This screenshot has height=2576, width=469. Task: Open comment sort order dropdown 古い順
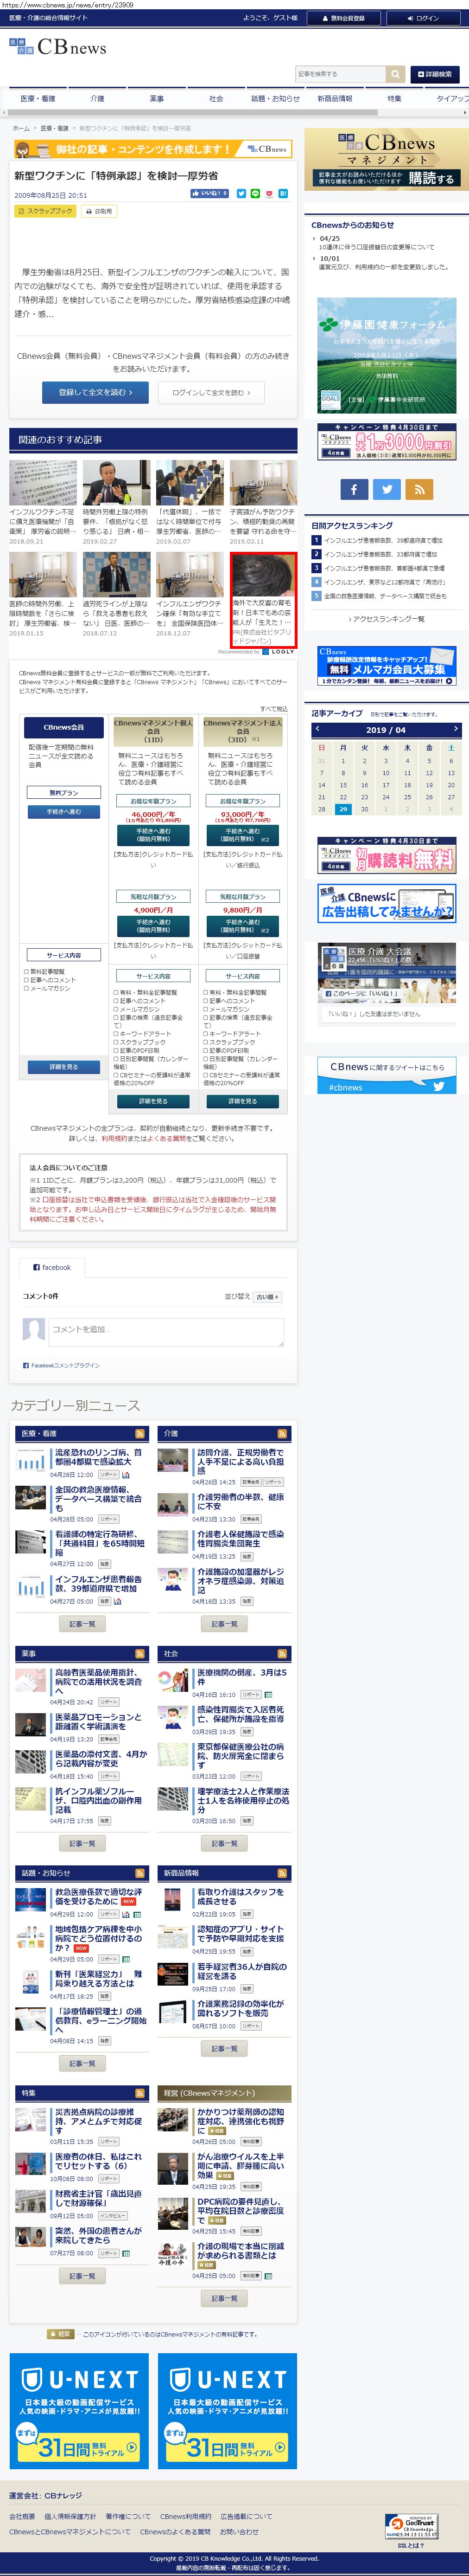click(x=267, y=1296)
